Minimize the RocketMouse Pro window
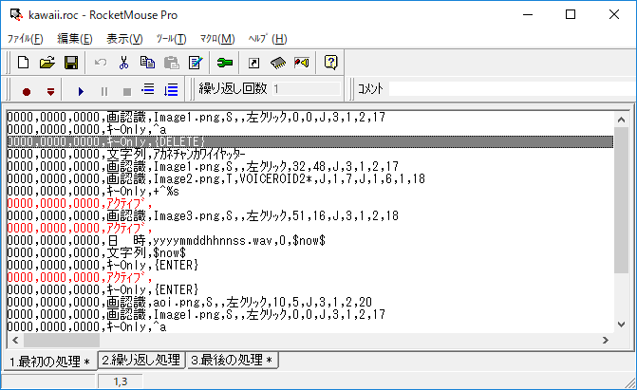 (528, 15)
